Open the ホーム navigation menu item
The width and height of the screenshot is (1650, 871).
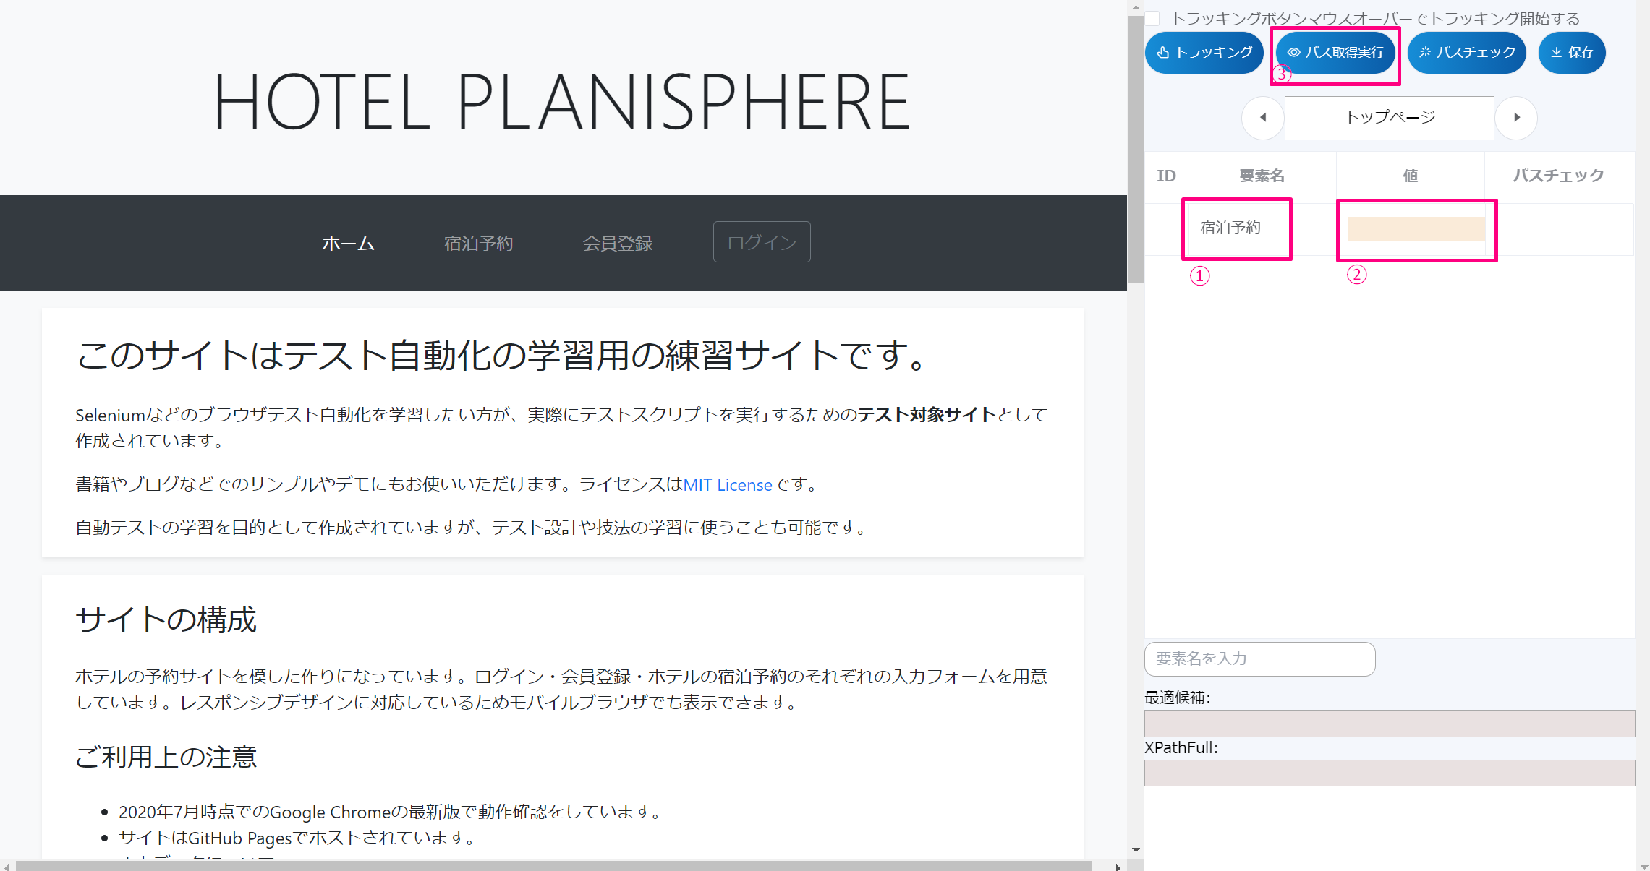348,243
